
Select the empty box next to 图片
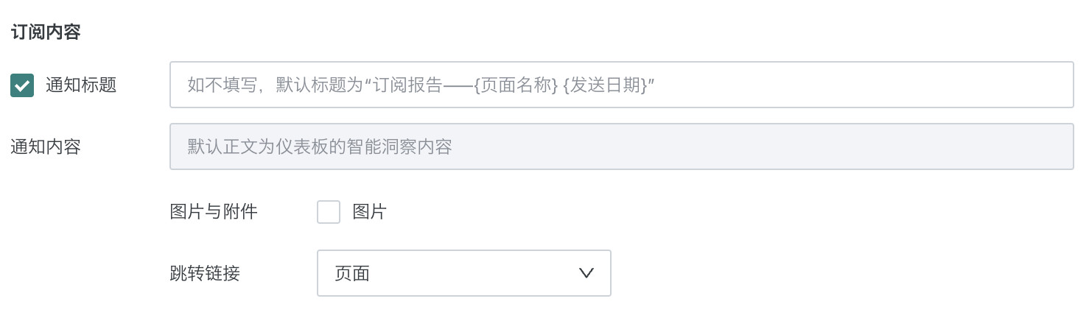[329, 212]
